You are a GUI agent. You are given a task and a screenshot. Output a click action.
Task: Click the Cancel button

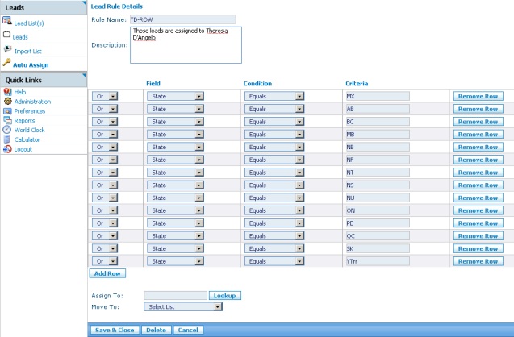pos(188,330)
